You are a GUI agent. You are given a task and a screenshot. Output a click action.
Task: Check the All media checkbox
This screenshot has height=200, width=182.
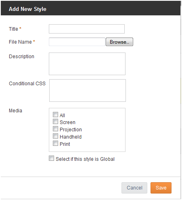55,115
